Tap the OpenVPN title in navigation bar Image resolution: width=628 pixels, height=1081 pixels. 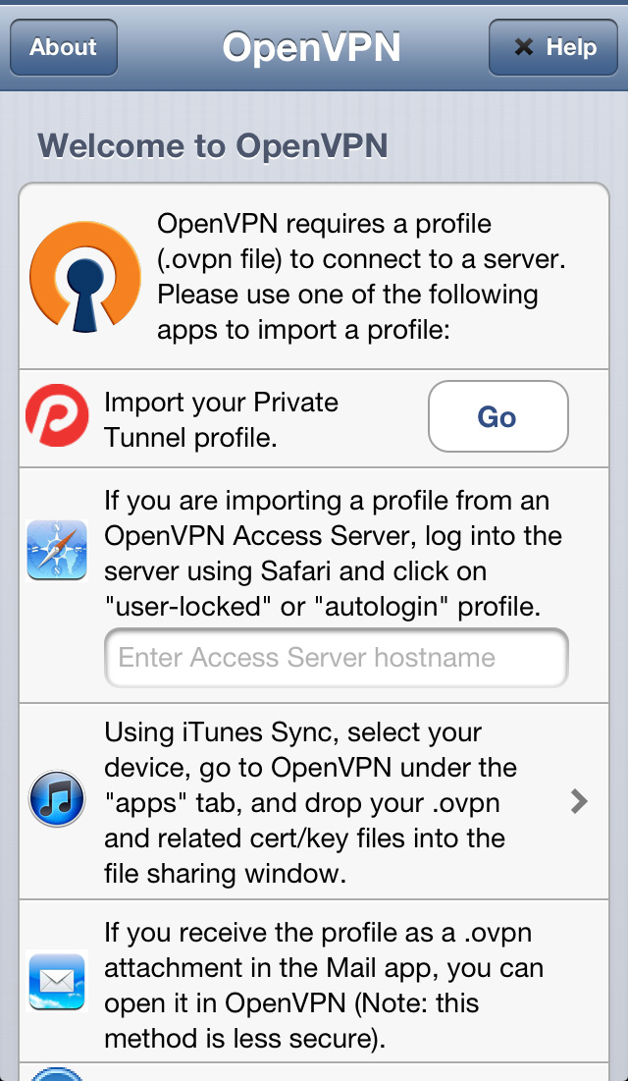311,47
